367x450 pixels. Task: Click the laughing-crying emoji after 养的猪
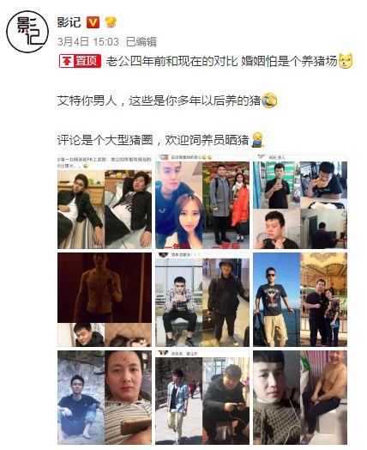(269, 100)
